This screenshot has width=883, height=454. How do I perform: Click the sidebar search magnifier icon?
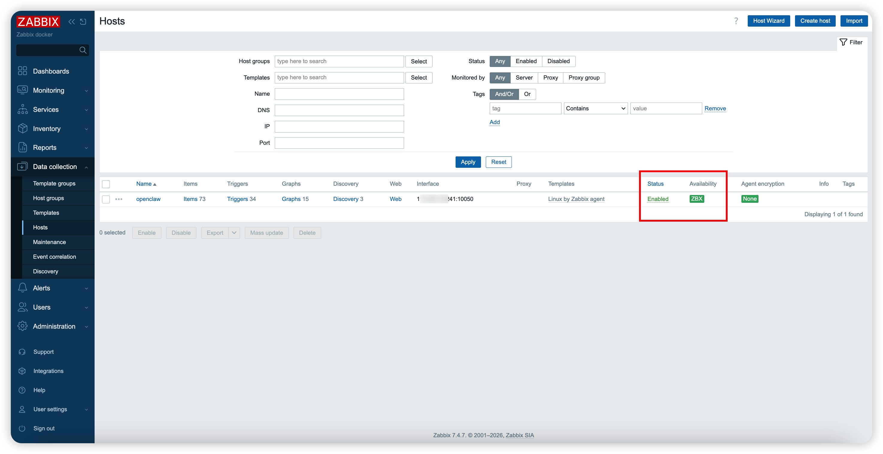pyautogui.click(x=83, y=50)
